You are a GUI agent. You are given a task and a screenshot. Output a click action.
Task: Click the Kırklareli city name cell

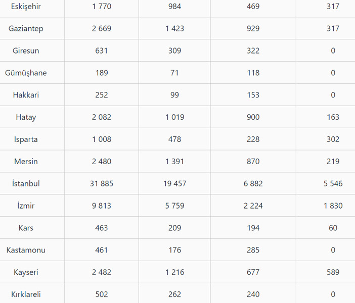coord(26,295)
